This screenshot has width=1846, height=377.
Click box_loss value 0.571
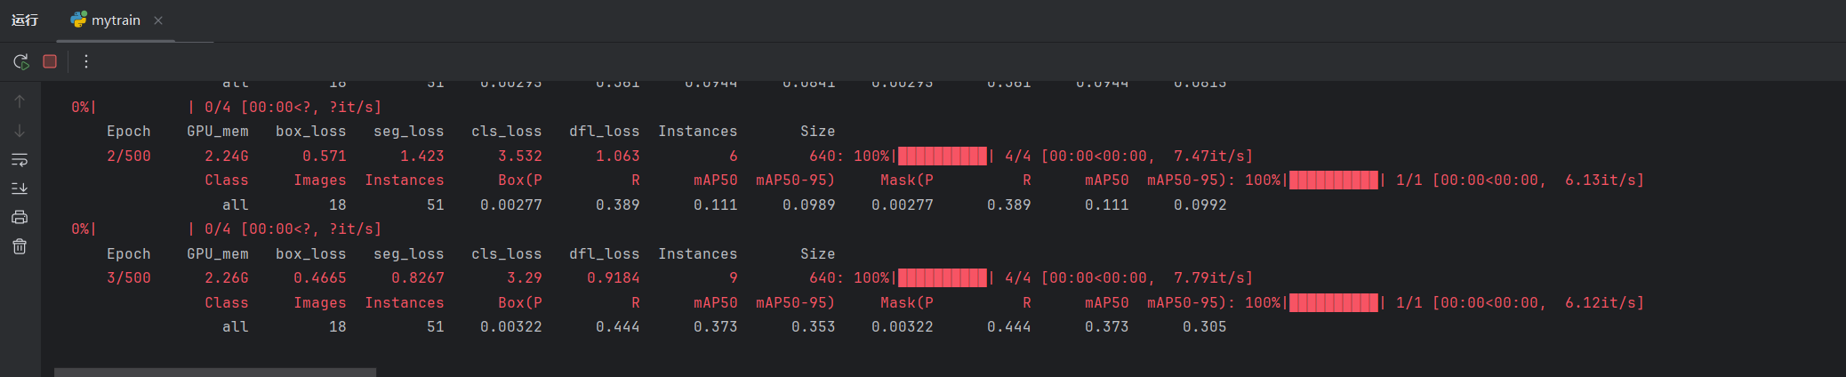pyautogui.click(x=325, y=156)
